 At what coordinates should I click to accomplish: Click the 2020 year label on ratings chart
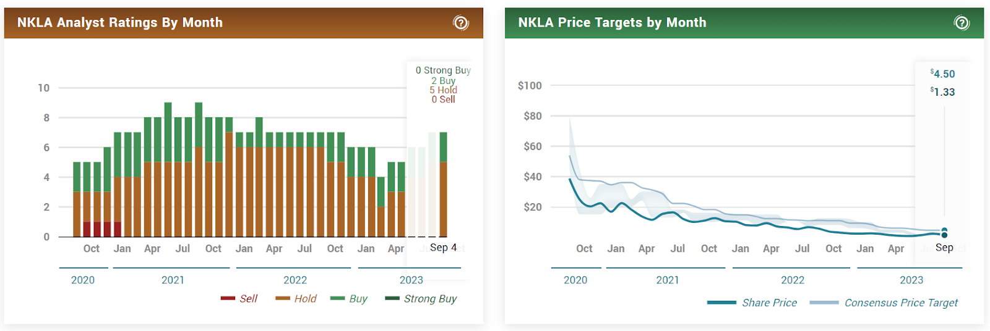click(83, 280)
